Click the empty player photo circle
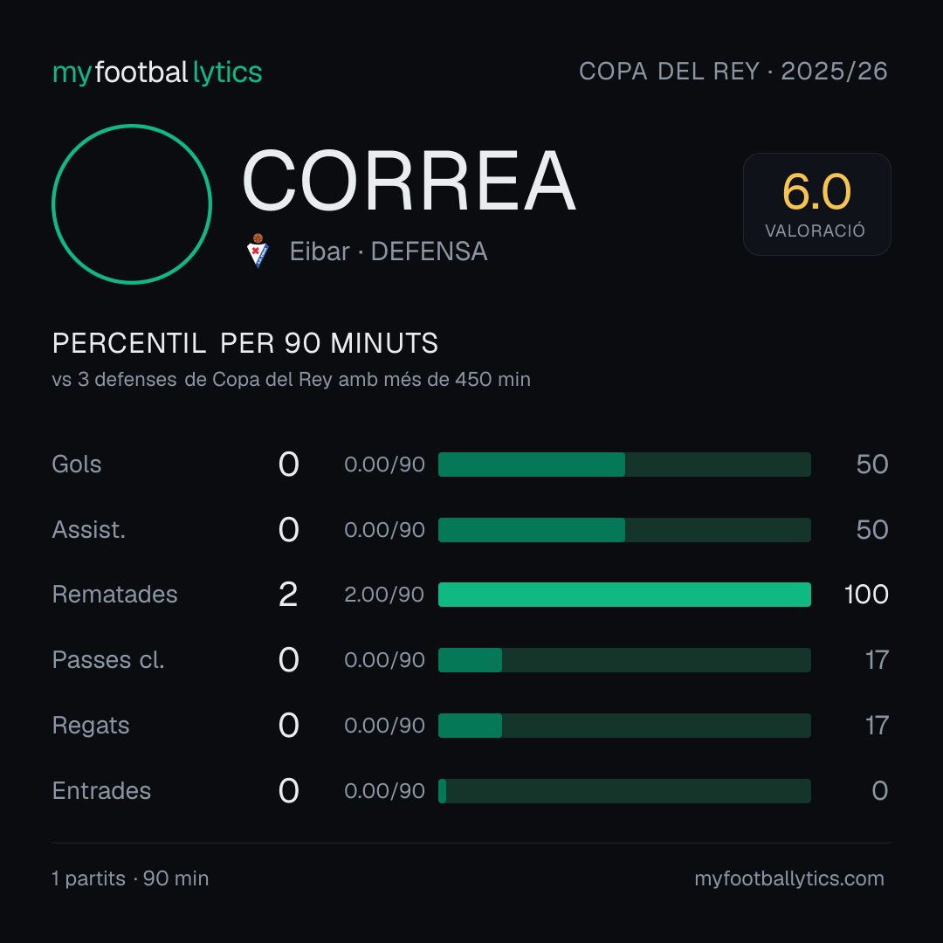The image size is (943, 943). tap(132, 203)
